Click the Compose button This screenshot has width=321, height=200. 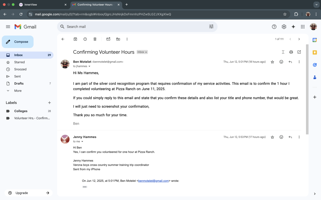pos(18,42)
